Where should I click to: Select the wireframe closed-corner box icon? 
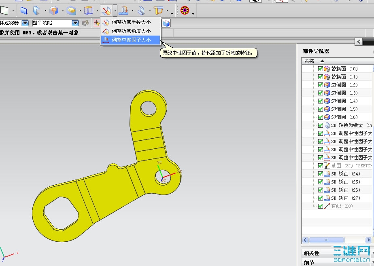click(89, 11)
